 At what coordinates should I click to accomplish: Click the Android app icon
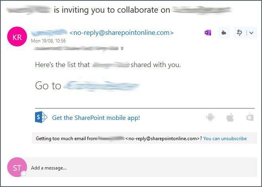[210, 117]
